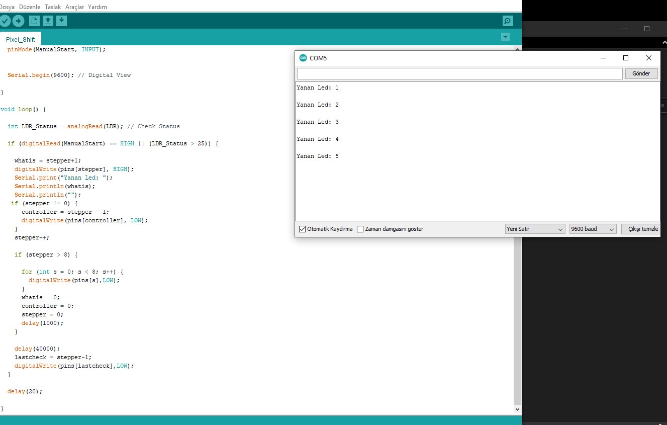Screen dimensions: 667x425
Task: Maximize the COM5 serial monitor window
Action: (626, 58)
